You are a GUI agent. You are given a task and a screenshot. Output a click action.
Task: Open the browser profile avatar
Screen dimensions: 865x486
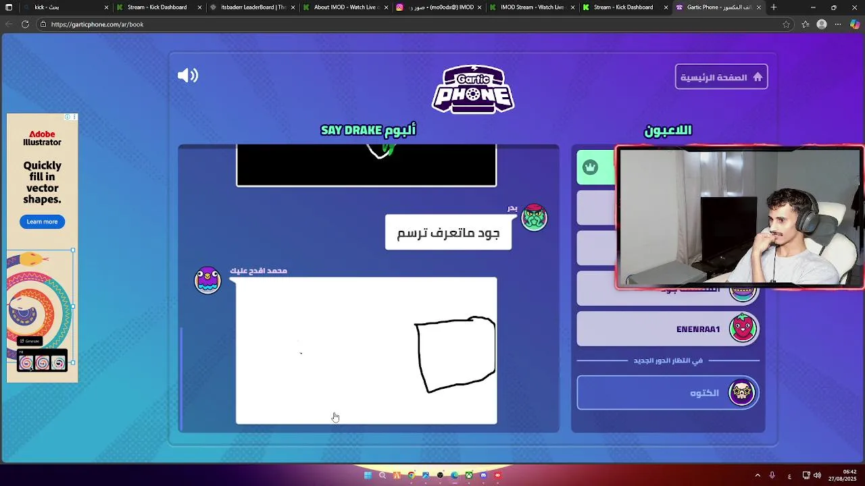coord(822,24)
